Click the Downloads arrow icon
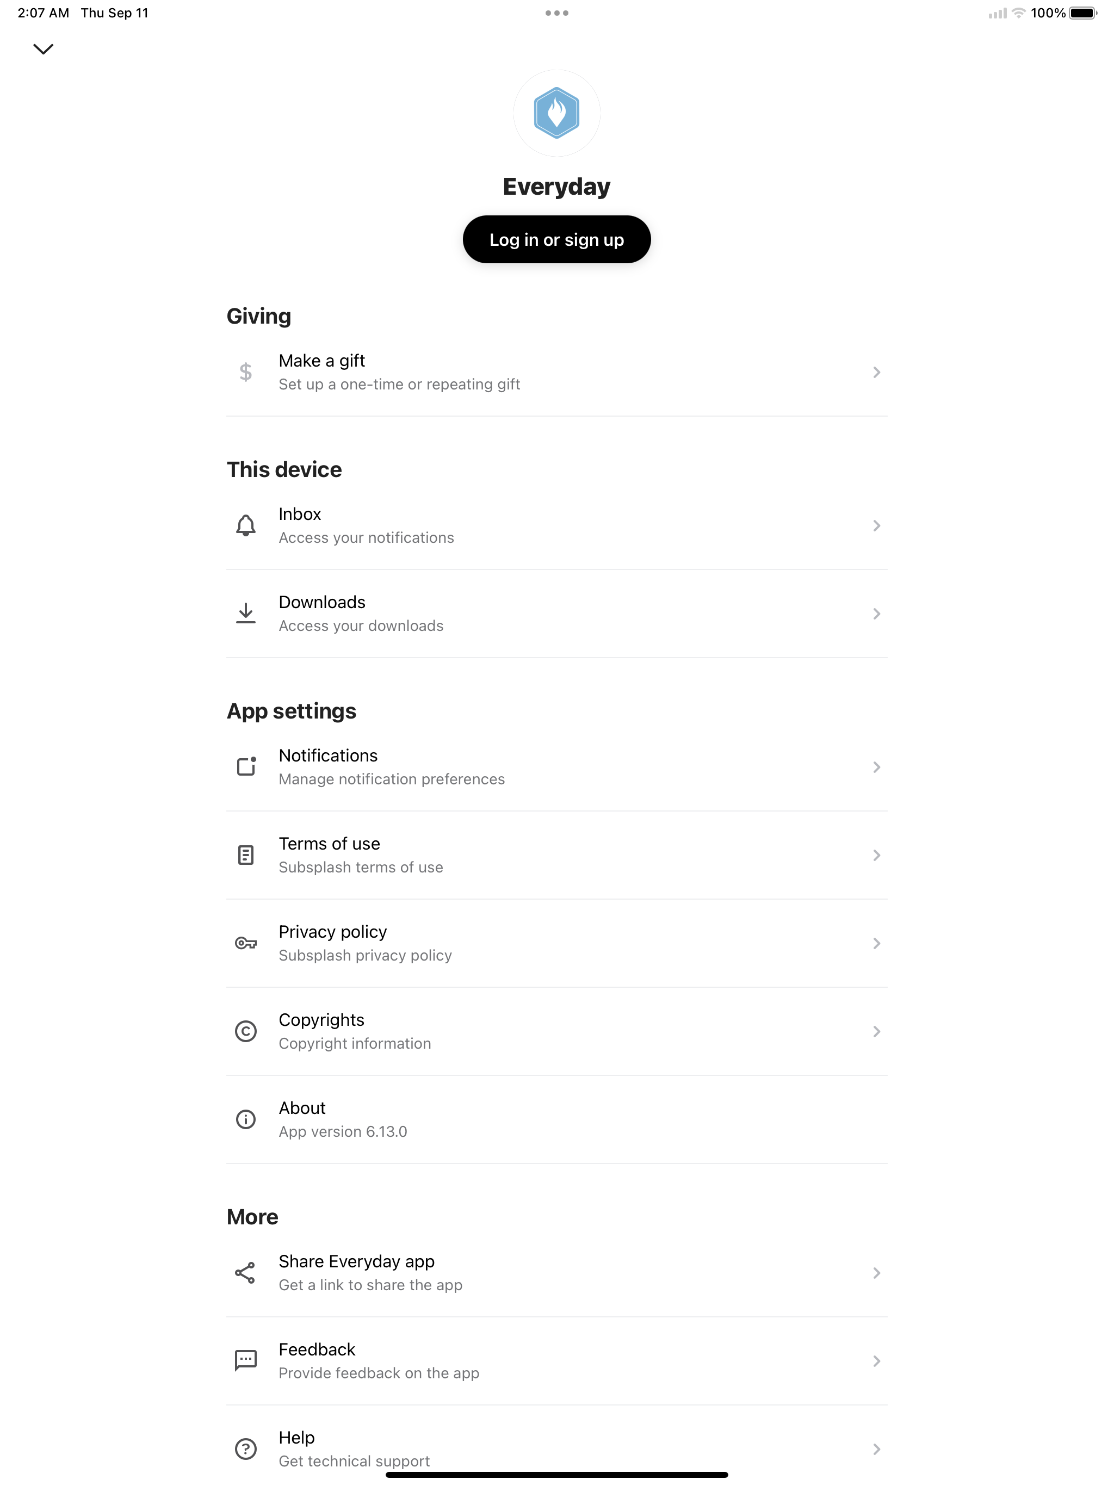Image resolution: width=1114 pixels, height=1486 pixels. [x=246, y=614]
